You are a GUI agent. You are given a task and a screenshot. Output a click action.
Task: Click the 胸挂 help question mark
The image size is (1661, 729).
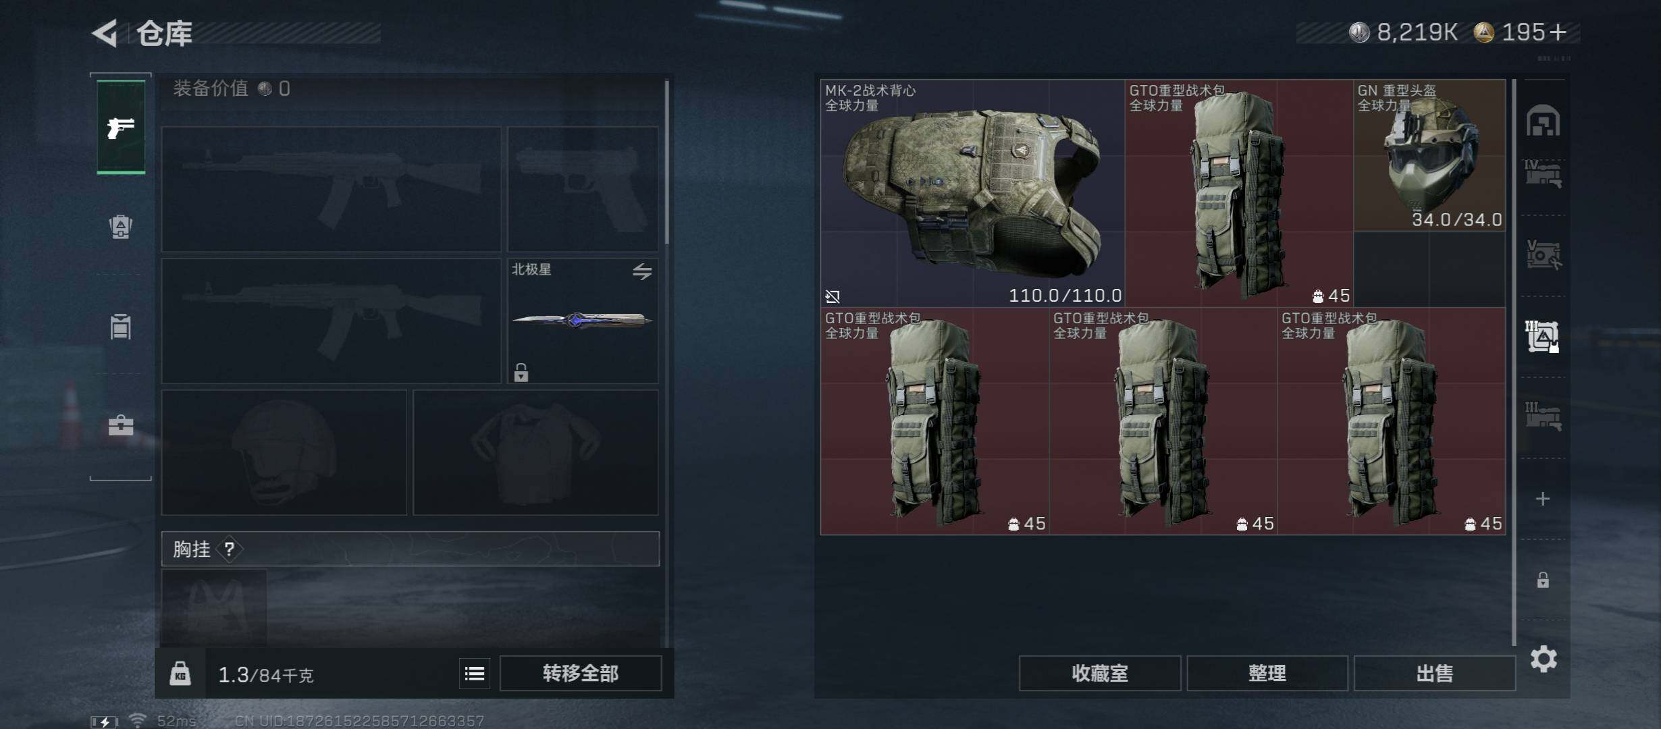point(230,549)
